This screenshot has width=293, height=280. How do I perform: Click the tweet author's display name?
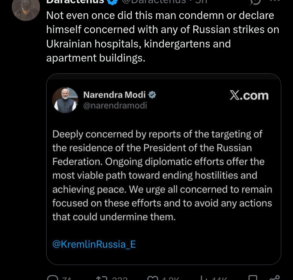coord(75,1)
